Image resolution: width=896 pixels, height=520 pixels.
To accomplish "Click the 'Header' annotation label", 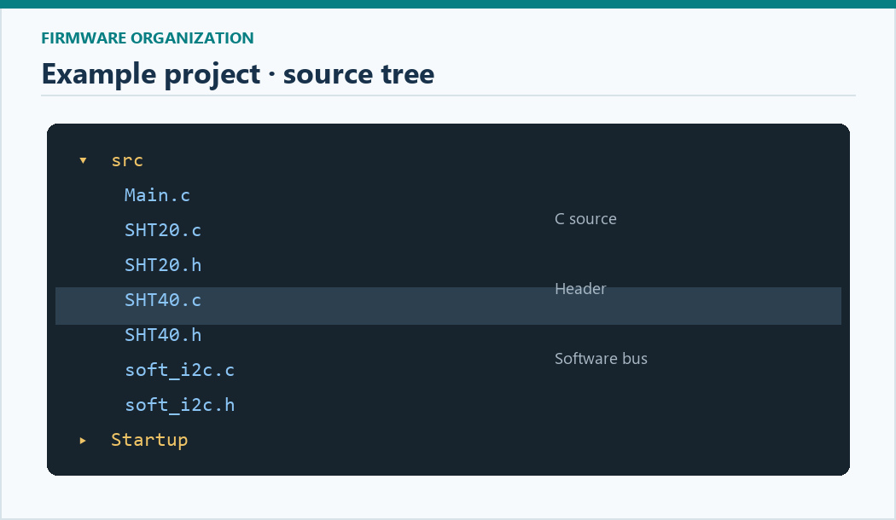I will click(x=580, y=289).
